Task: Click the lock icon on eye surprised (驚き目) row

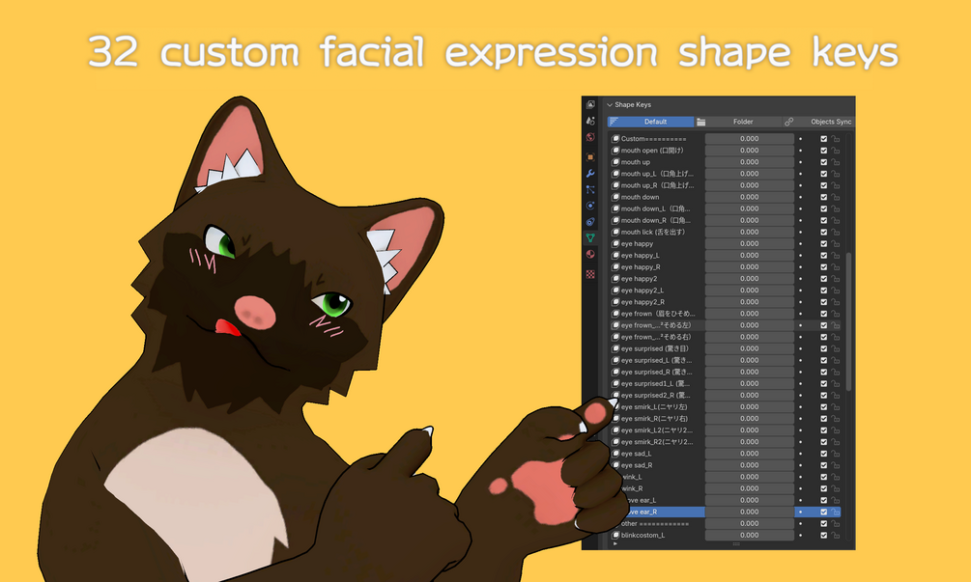Action: (x=836, y=348)
